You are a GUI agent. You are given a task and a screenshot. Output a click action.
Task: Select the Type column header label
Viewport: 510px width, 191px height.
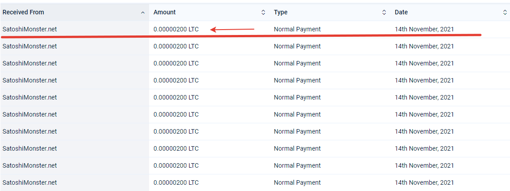pos(281,13)
